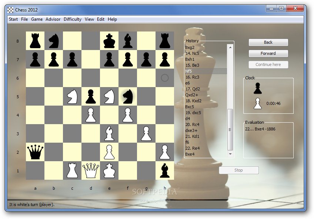This screenshot has width=314, height=219.
Task: Click the circle marker on h6 square
Action: point(165,78)
